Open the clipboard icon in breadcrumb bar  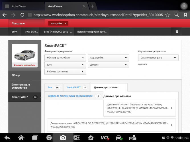pyautogui.click(x=177, y=32)
